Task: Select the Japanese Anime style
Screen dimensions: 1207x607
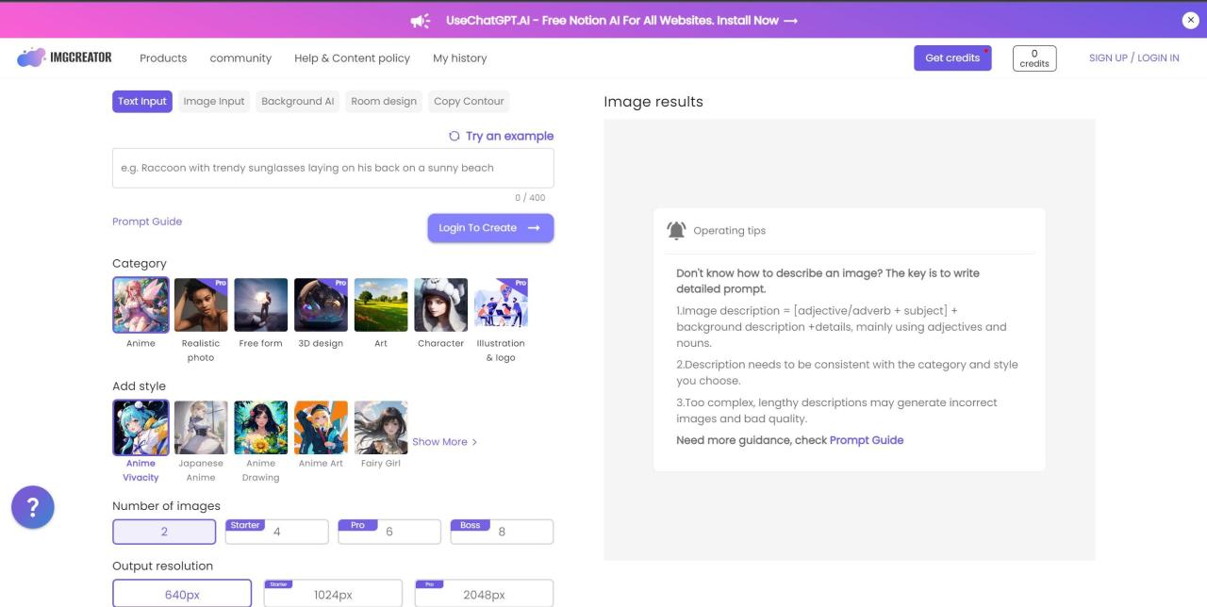Action: coord(201,427)
